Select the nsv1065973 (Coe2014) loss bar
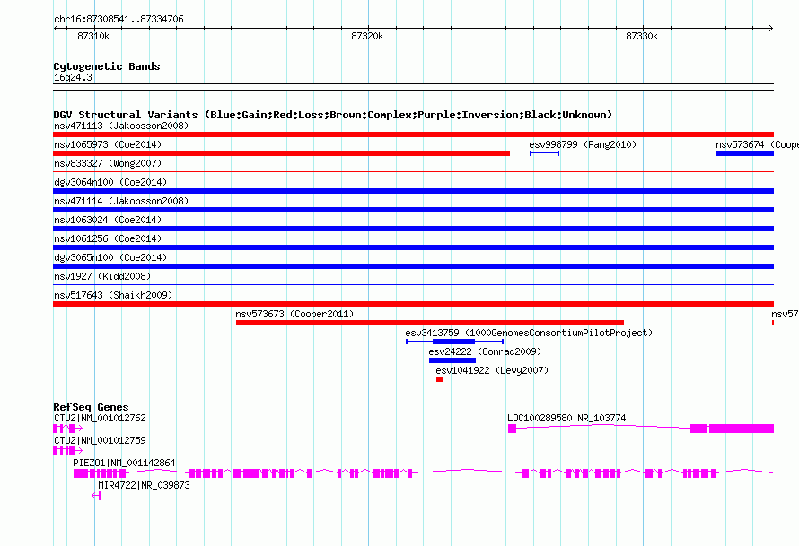The height and width of the screenshot is (546, 799). pos(281,153)
